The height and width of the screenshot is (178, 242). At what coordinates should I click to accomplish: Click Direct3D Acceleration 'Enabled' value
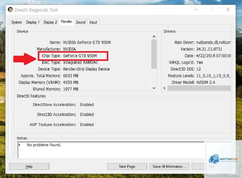(x=87, y=114)
